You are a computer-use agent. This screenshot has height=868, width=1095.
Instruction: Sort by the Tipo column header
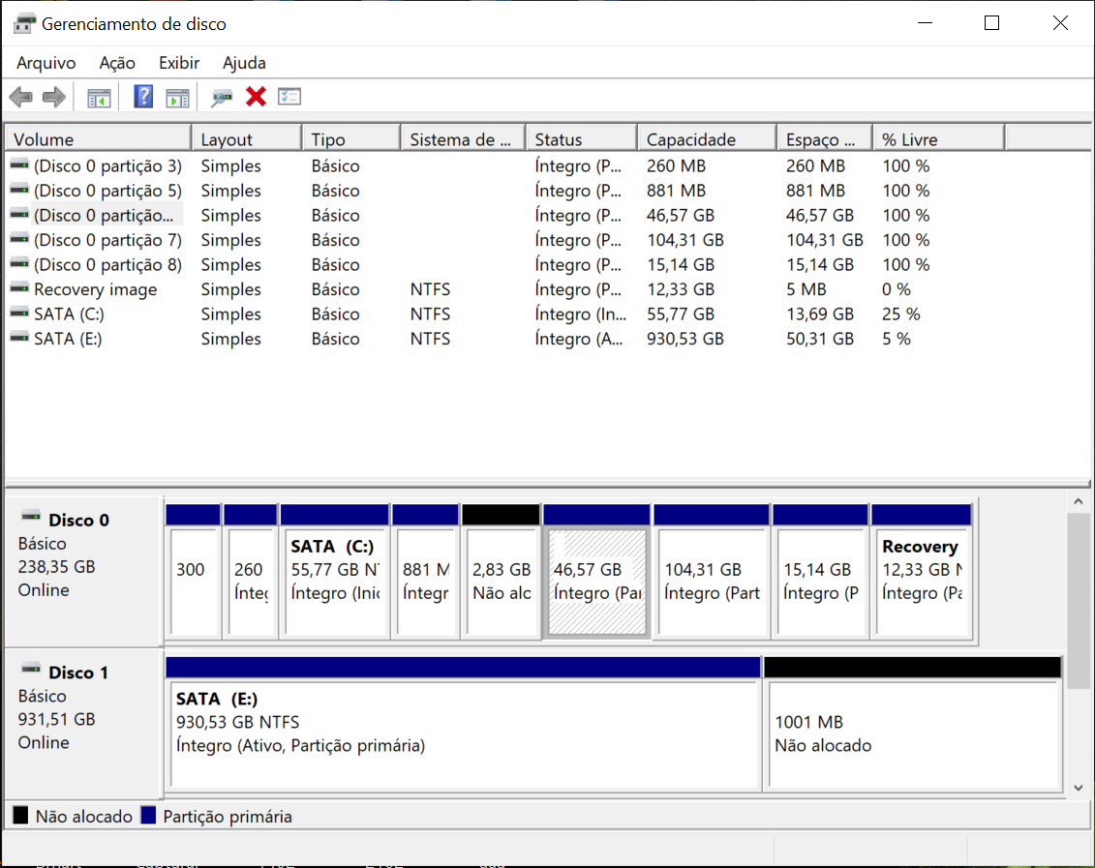[x=351, y=138]
